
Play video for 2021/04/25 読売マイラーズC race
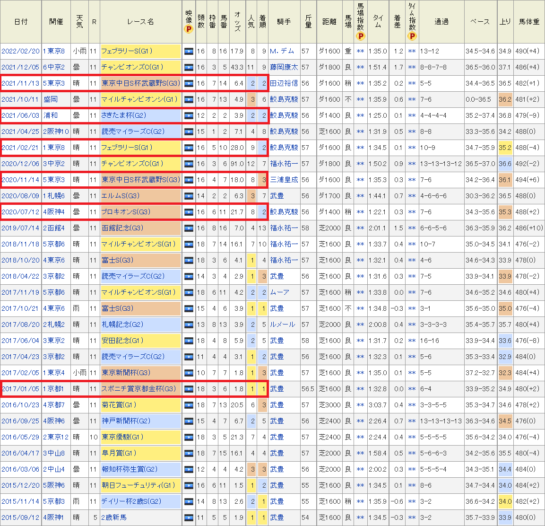(189, 132)
